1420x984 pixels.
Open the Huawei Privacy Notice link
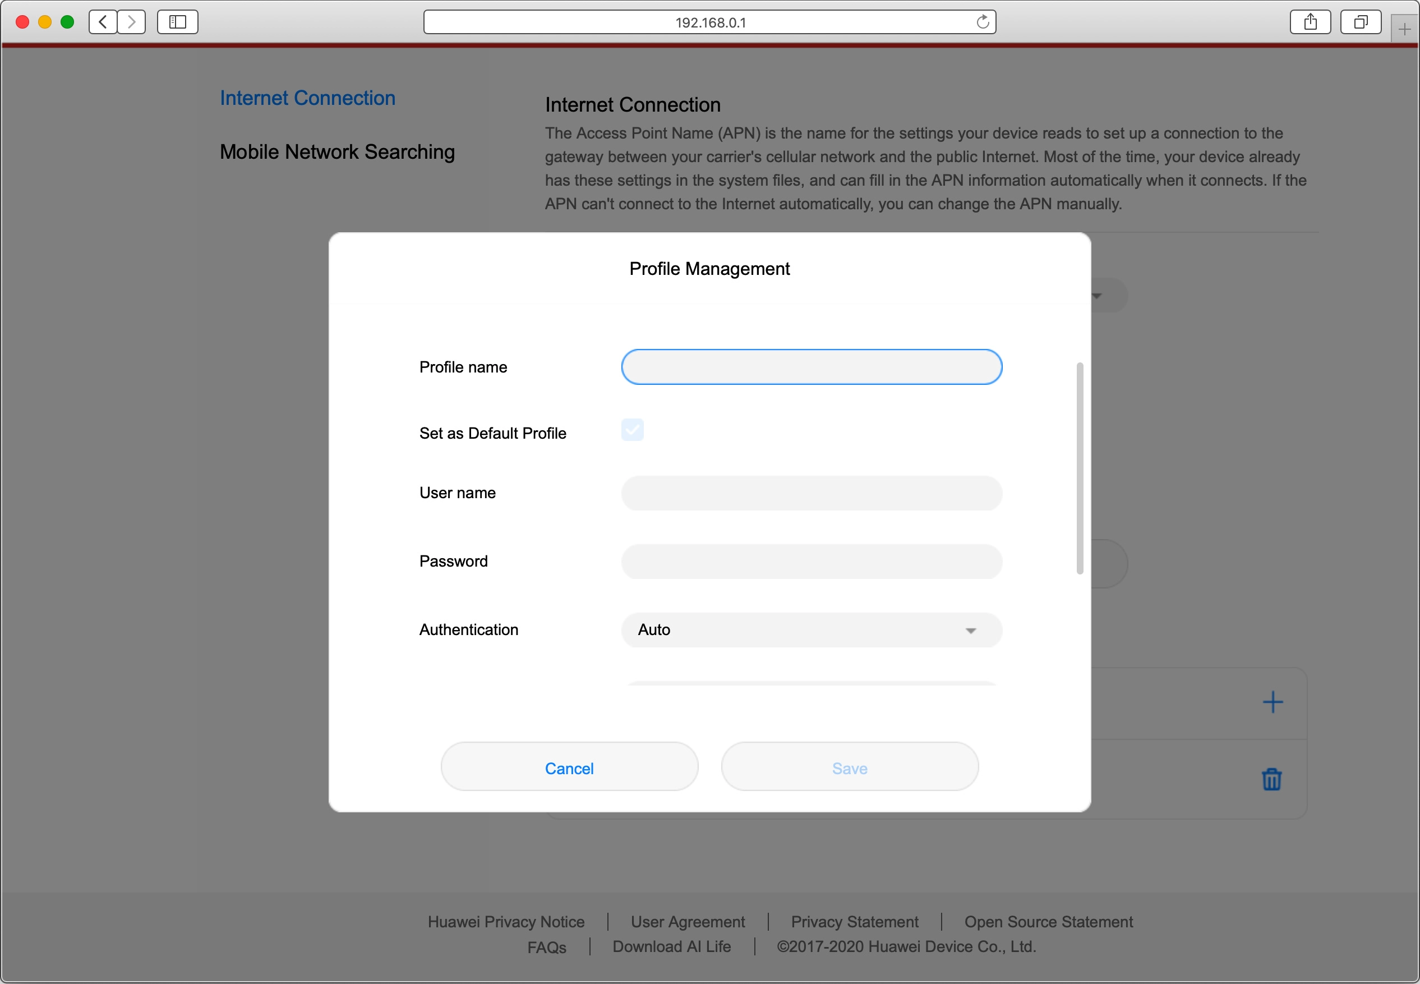pyautogui.click(x=506, y=922)
